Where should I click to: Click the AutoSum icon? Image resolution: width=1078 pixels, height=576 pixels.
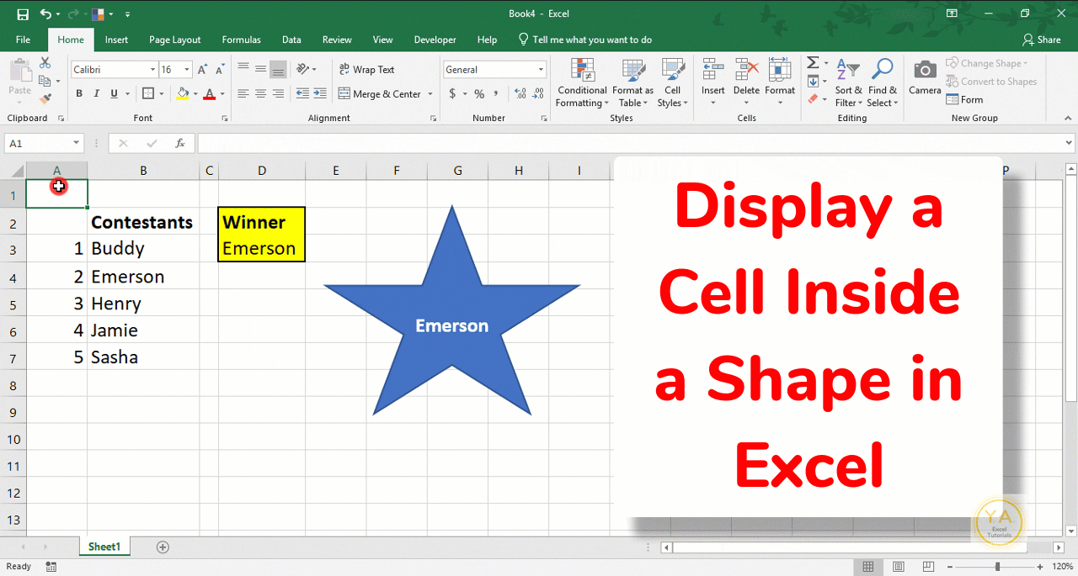point(812,61)
